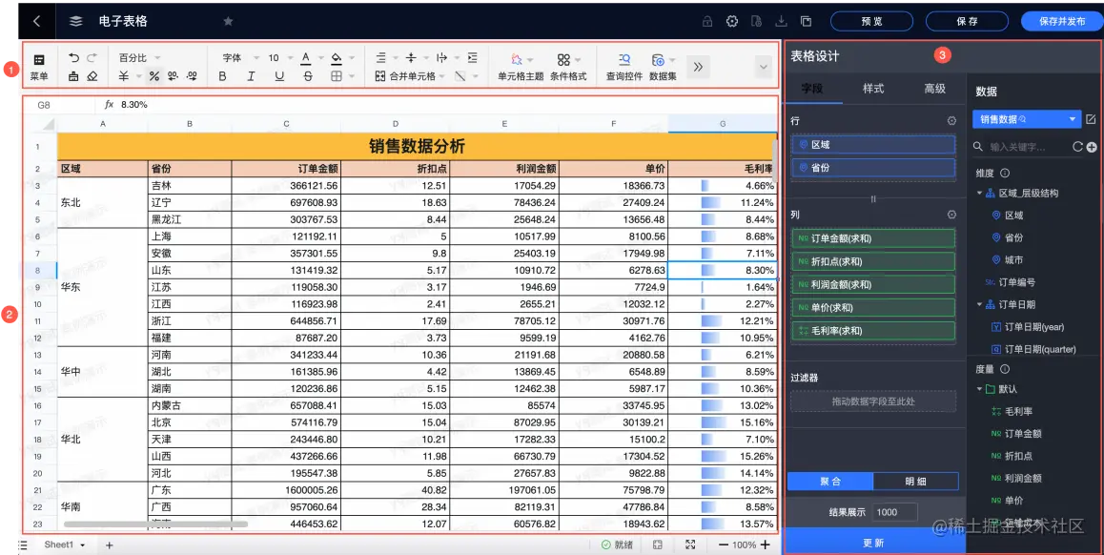The image size is (1104, 555).
Task: Redo the last undone action
Action: click(x=92, y=58)
